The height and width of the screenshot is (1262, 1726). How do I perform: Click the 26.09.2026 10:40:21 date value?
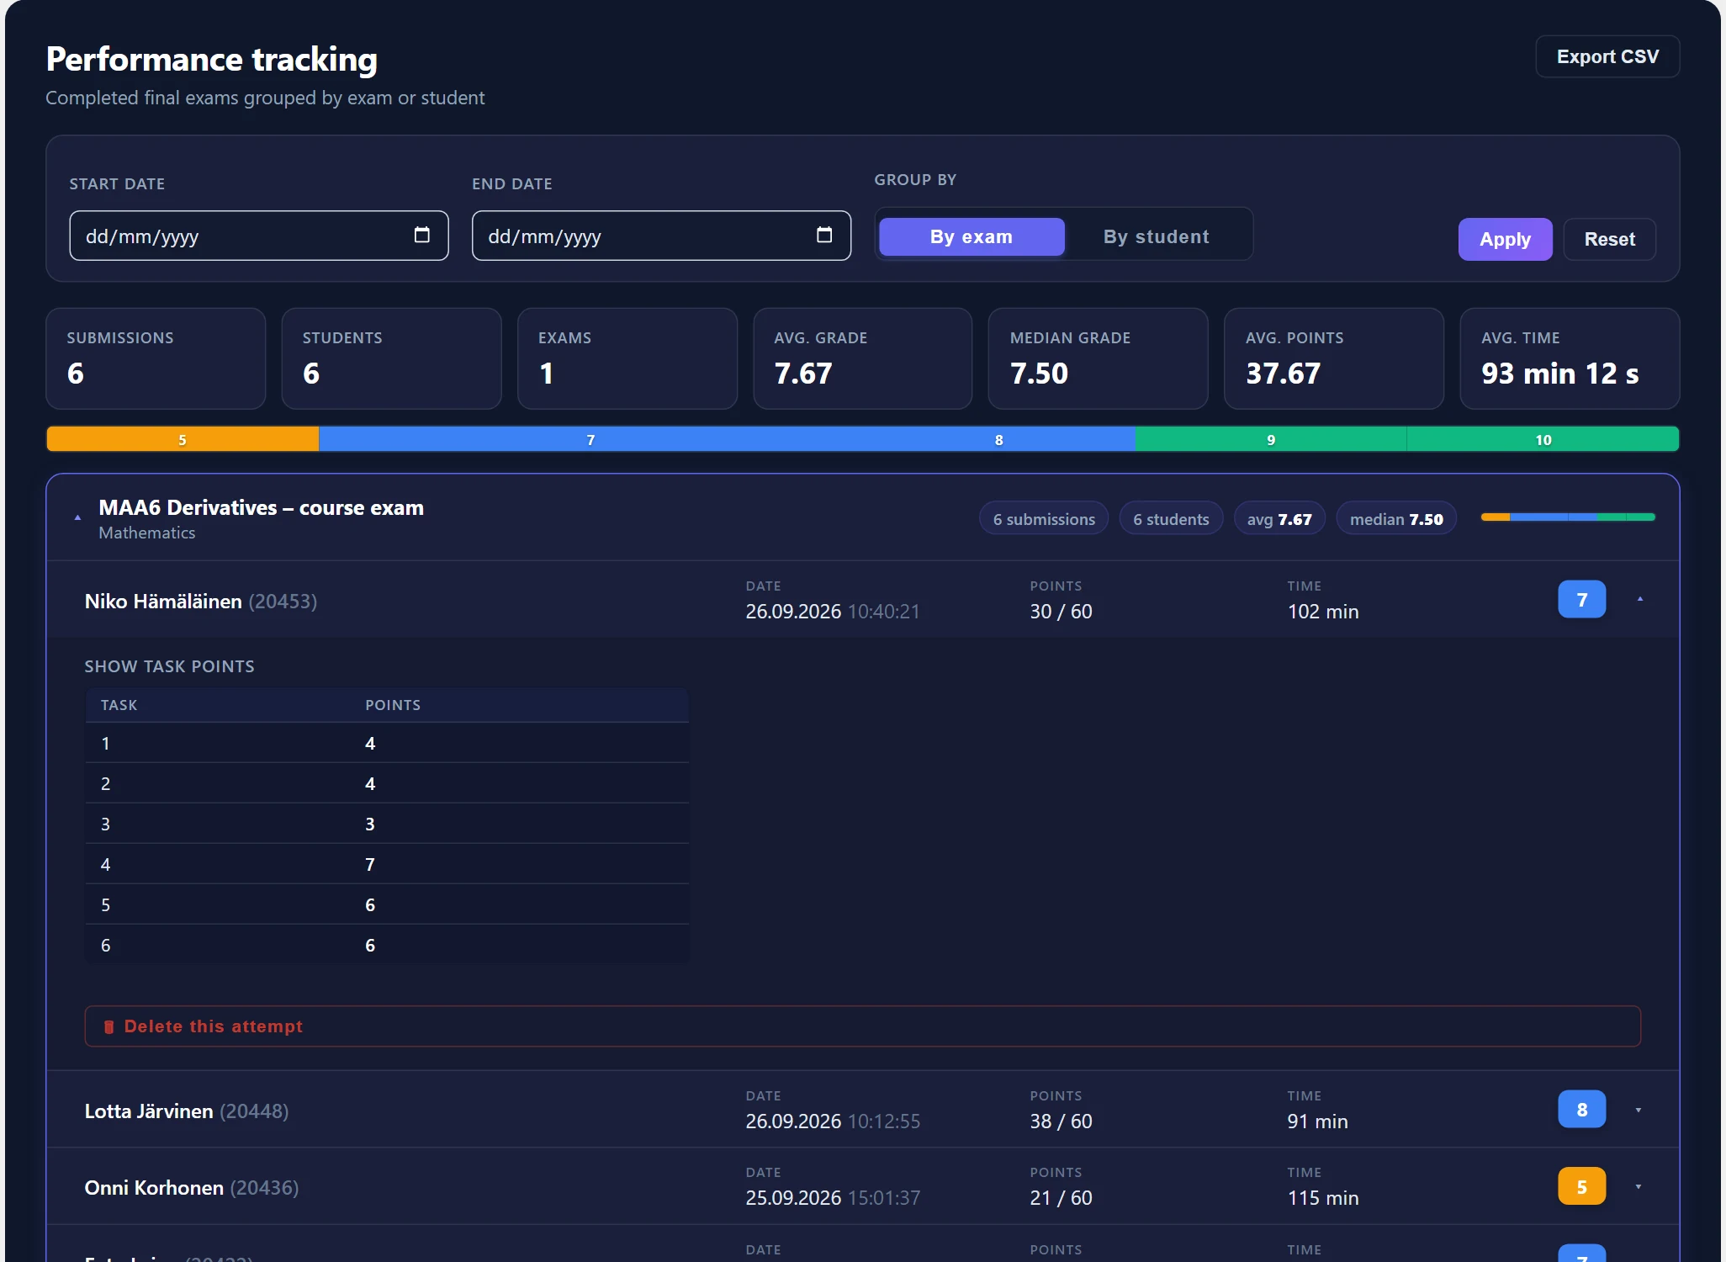point(833,612)
